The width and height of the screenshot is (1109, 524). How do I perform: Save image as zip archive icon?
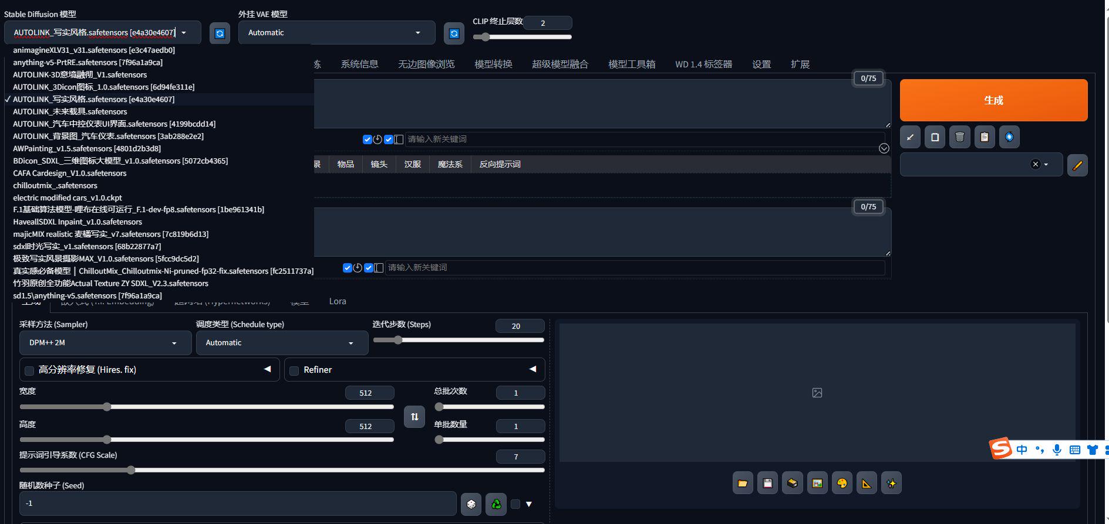[x=793, y=484]
